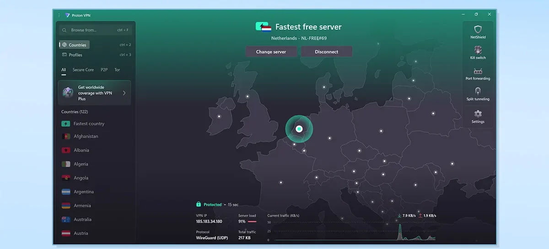Click the Proton VPN logo in the title bar
The height and width of the screenshot is (249, 549).
coord(68,15)
